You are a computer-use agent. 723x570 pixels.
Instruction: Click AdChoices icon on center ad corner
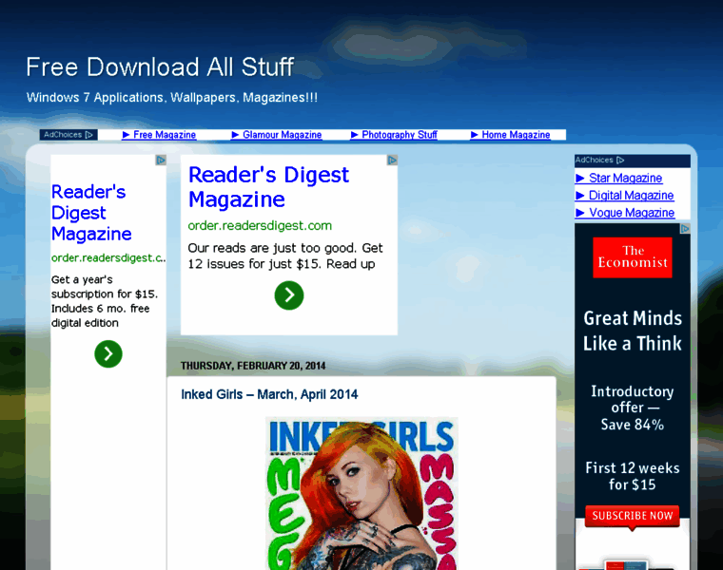coord(392,161)
